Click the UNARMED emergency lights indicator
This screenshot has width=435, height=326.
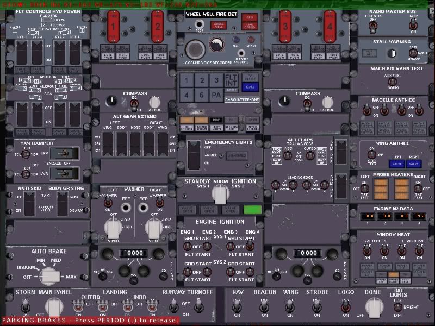(x=237, y=156)
